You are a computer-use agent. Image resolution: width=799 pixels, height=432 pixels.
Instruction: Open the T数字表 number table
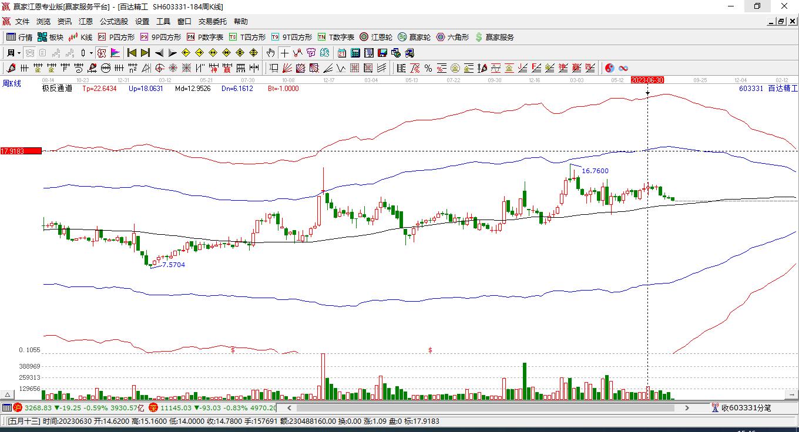[336, 37]
